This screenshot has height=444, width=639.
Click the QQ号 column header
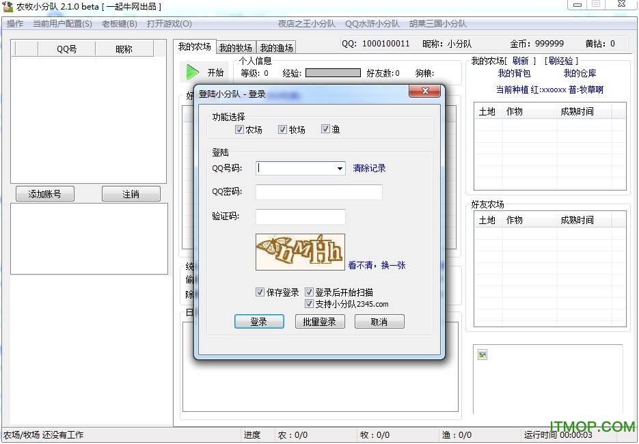coord(66,49)
